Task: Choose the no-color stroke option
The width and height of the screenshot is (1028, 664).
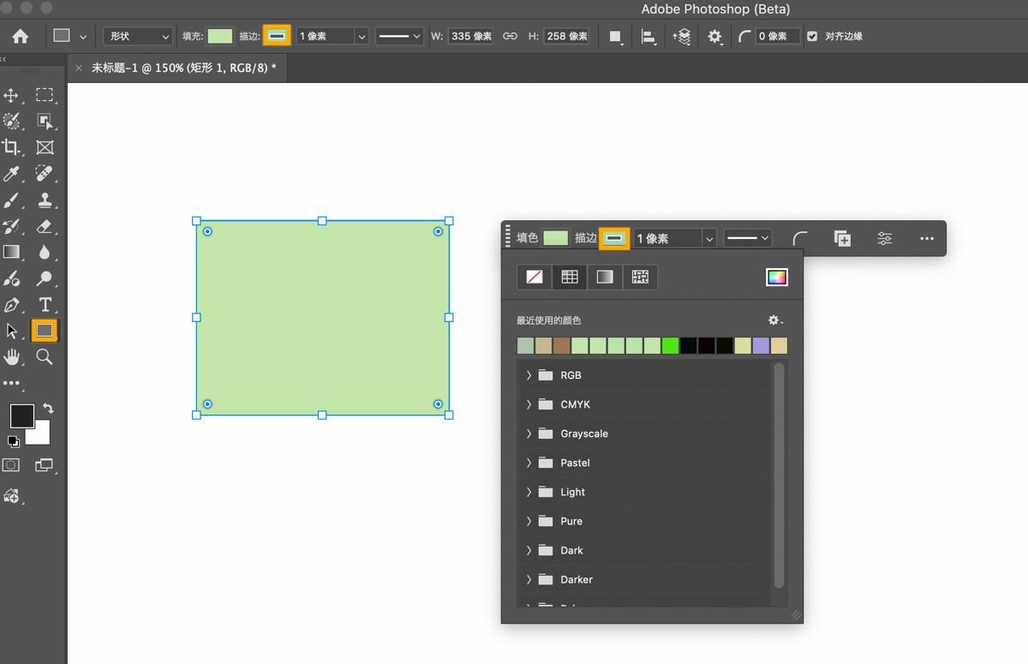Action: click(535, 277)
